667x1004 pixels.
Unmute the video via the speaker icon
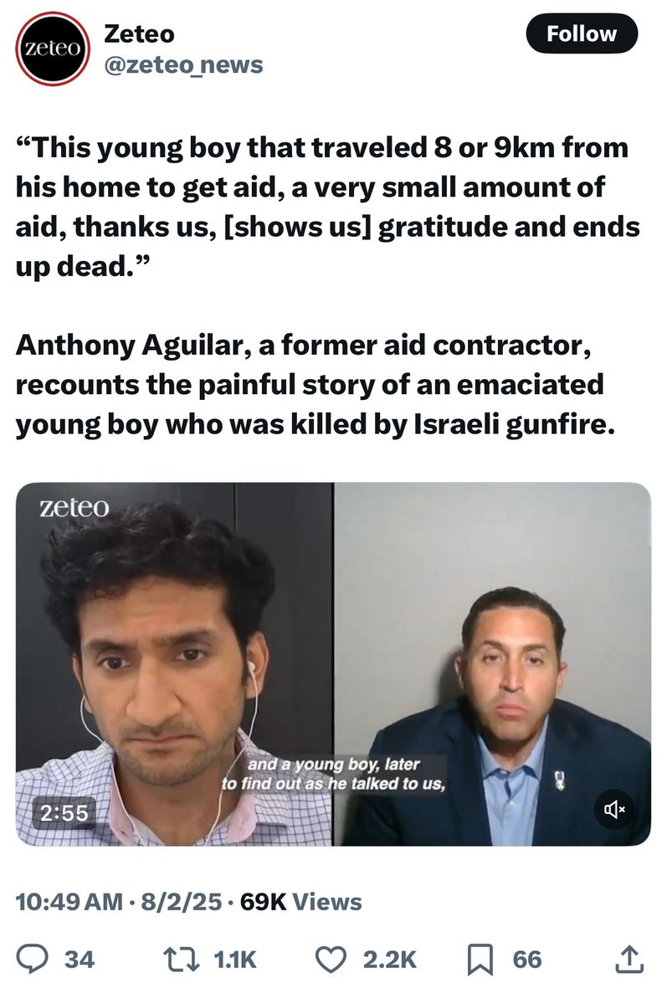[x=615, y=808]
